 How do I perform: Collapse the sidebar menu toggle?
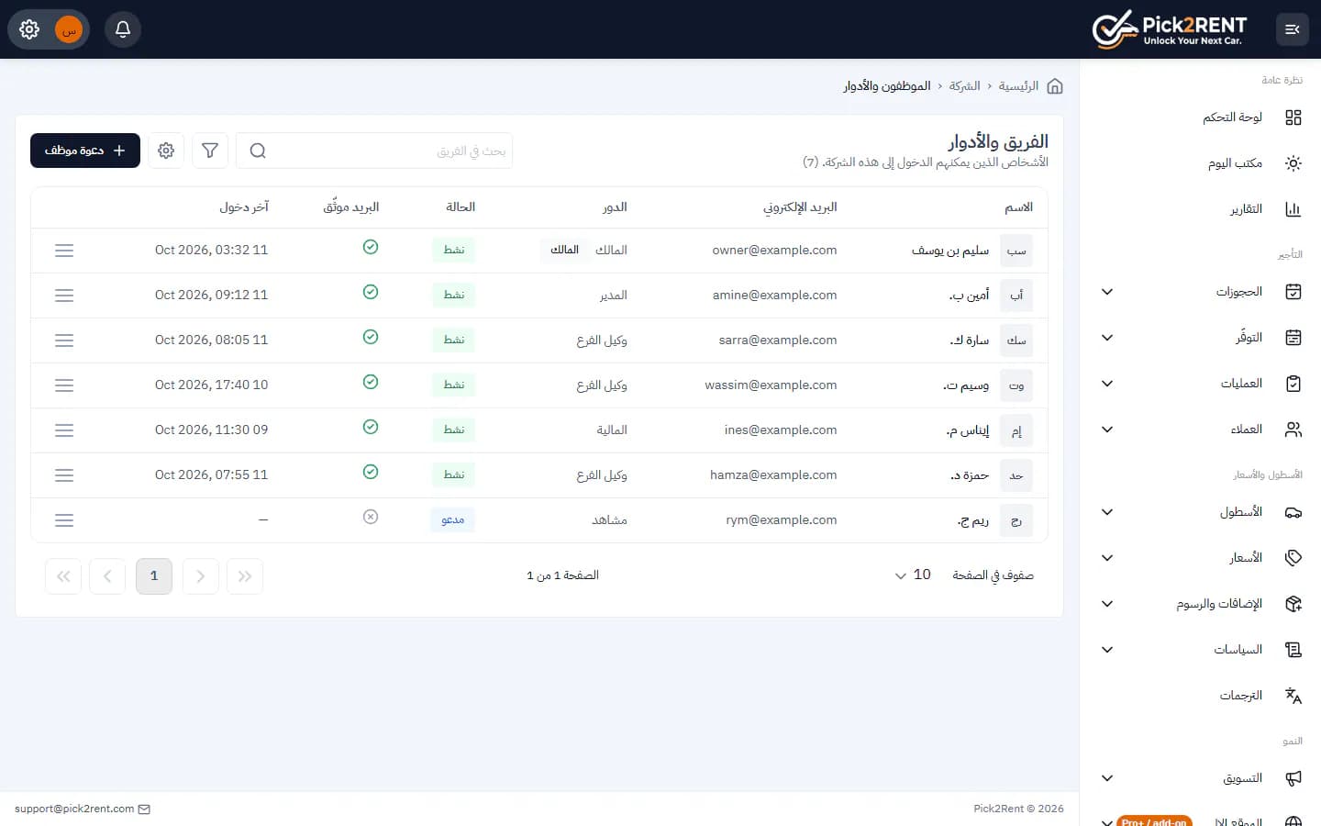(1293, 29)
